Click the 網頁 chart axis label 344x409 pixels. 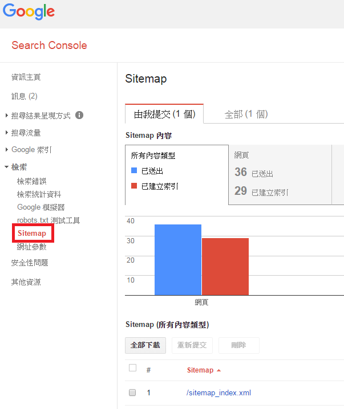pyautogui.click(x=201, y=302)
